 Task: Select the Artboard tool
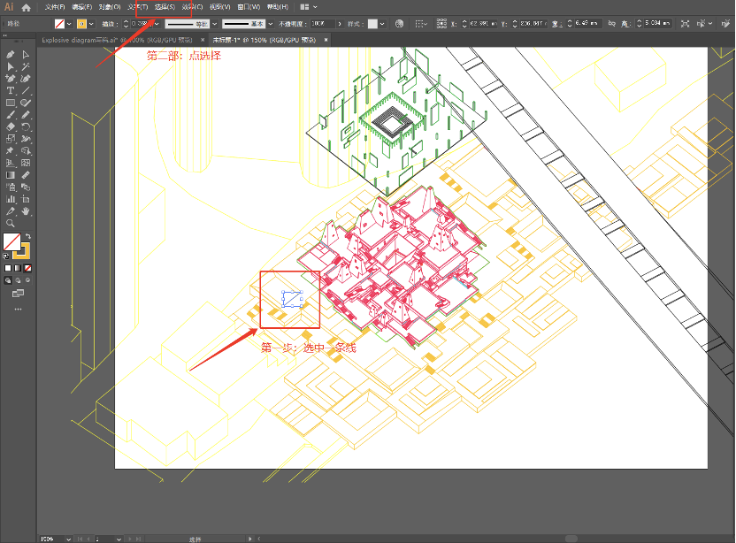[x=26, y=200]
